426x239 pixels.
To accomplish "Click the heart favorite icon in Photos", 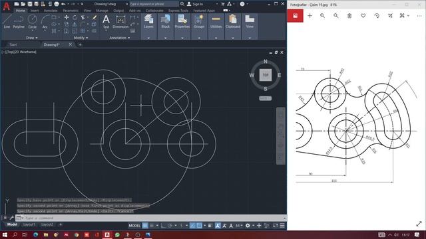I will (x=363, y=16).
